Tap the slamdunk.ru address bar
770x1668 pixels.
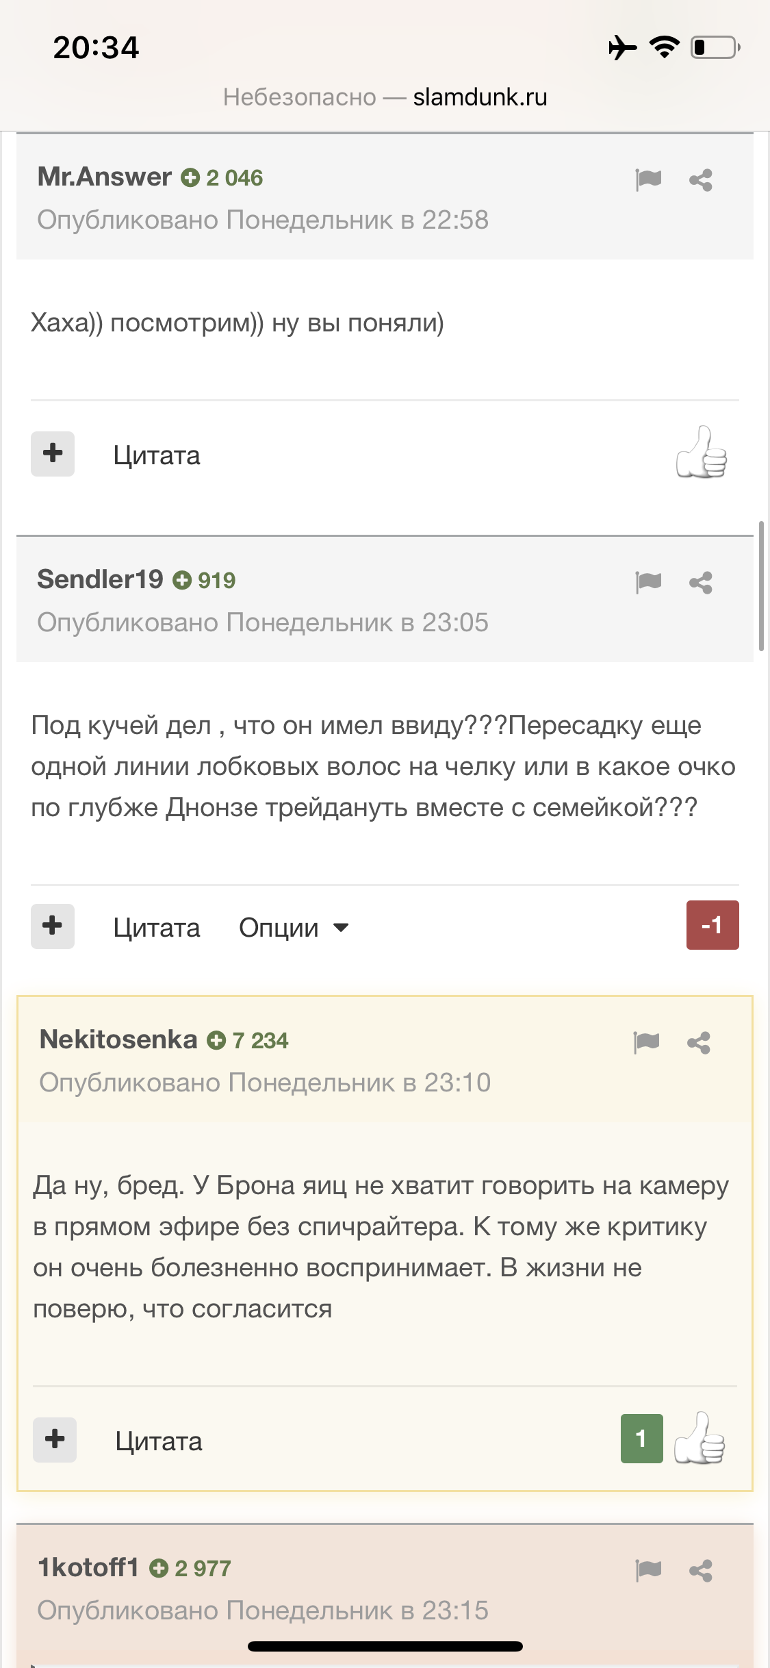(385, 97)
